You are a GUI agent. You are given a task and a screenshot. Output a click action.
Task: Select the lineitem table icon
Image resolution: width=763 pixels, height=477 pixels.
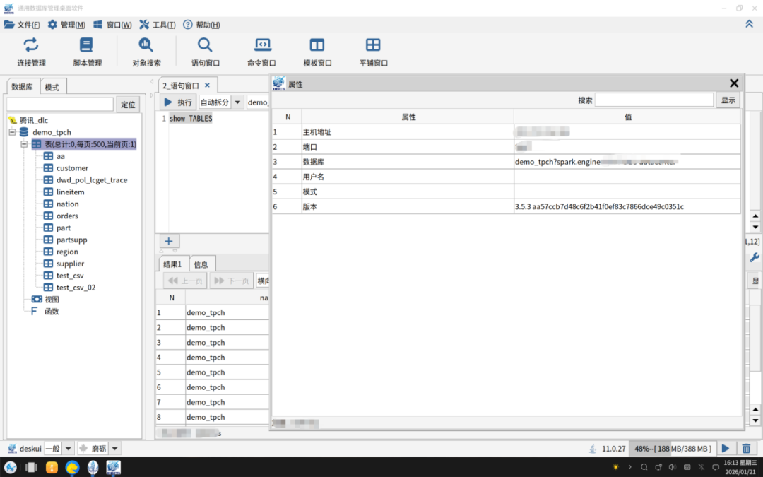coord(48,192)
